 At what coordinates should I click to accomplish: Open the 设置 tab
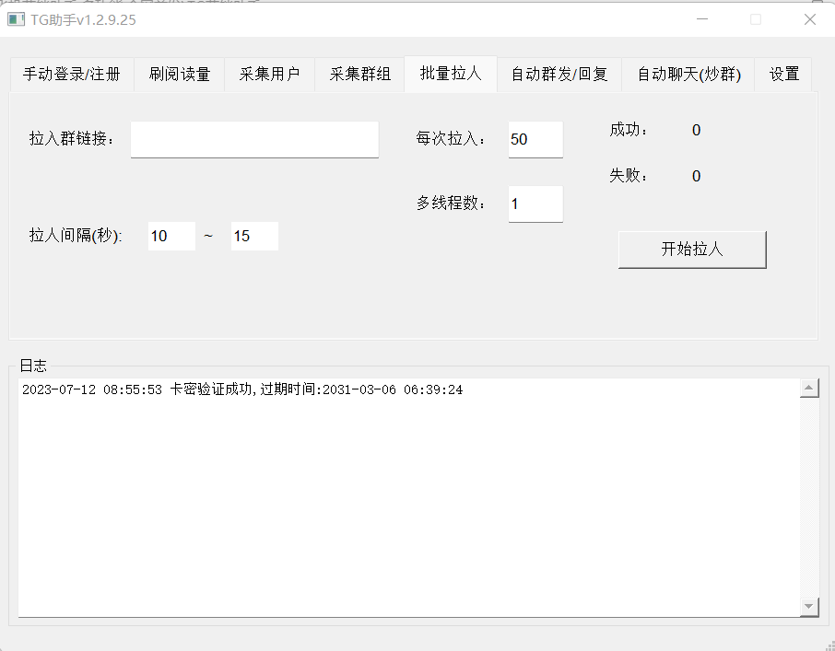point(784,75)
